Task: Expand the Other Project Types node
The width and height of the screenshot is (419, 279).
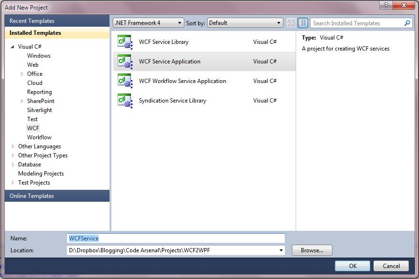Action: [13, 155]
